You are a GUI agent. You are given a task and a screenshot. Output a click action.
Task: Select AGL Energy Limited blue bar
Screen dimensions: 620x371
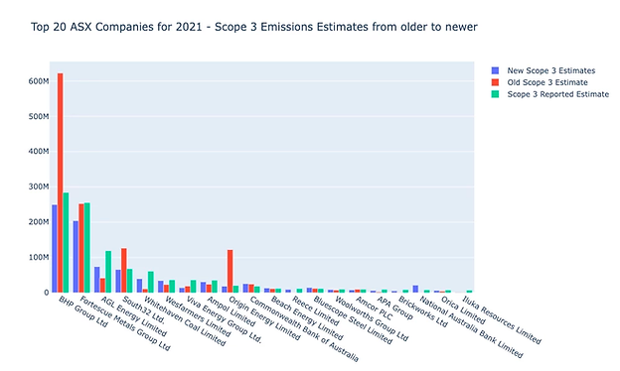(x=97, y=280)
